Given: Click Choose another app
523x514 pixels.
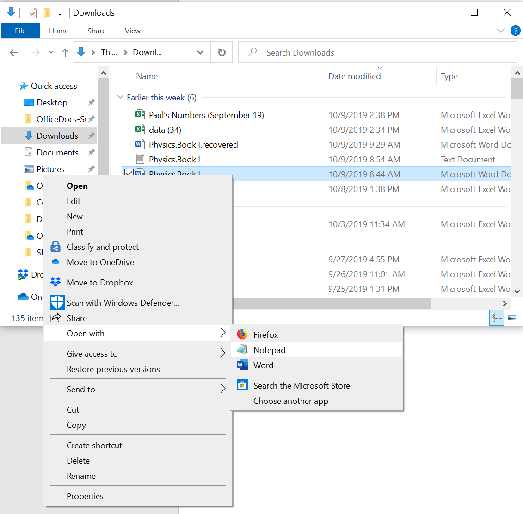Looking at the screenshot, I should (x=290, y=401).
